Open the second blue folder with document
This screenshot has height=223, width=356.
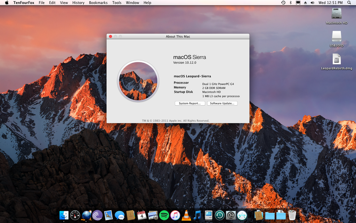click(x=281, y=215)
